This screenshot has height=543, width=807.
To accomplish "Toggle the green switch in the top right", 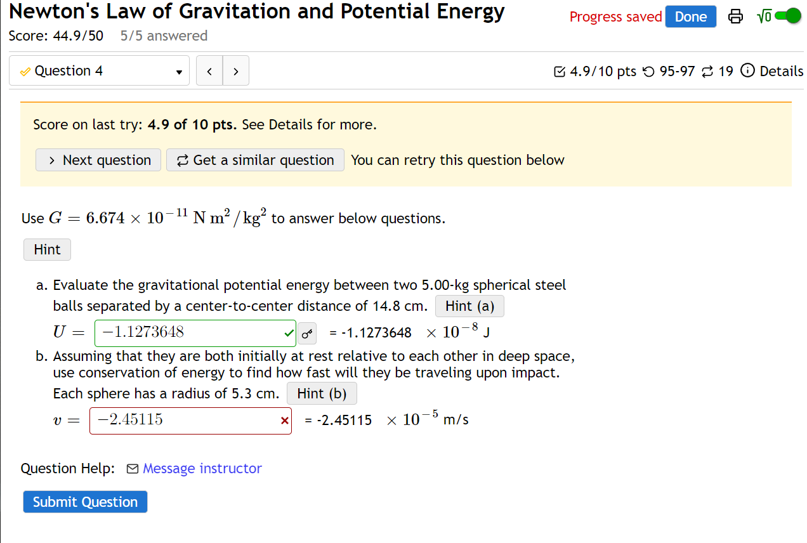I will (787, 15).
